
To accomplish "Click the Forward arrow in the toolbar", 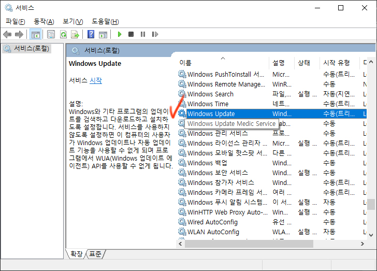I will 19,34.
